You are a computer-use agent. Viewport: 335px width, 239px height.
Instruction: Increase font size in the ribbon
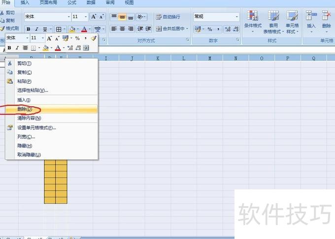point(94,17)
